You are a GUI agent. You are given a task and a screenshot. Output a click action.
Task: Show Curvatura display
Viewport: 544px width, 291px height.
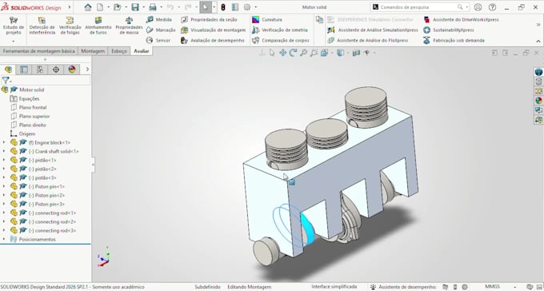(267, 20)
